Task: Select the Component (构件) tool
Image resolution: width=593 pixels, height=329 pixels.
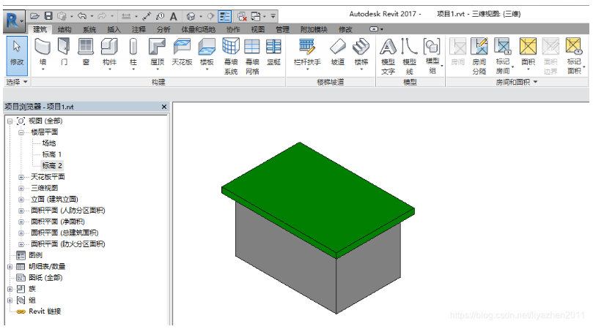Action: coord(109,53)
